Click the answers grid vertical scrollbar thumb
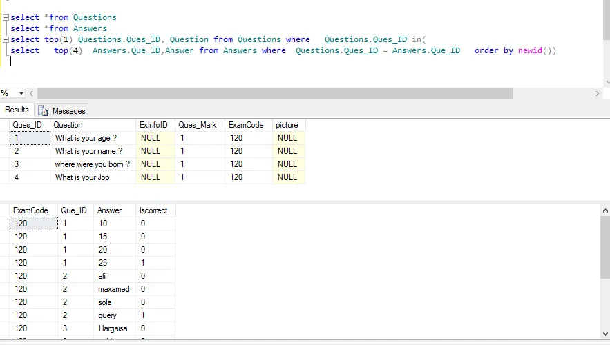Image resolution: width=610 pixels, height=345 pixels. pos(605,247)
